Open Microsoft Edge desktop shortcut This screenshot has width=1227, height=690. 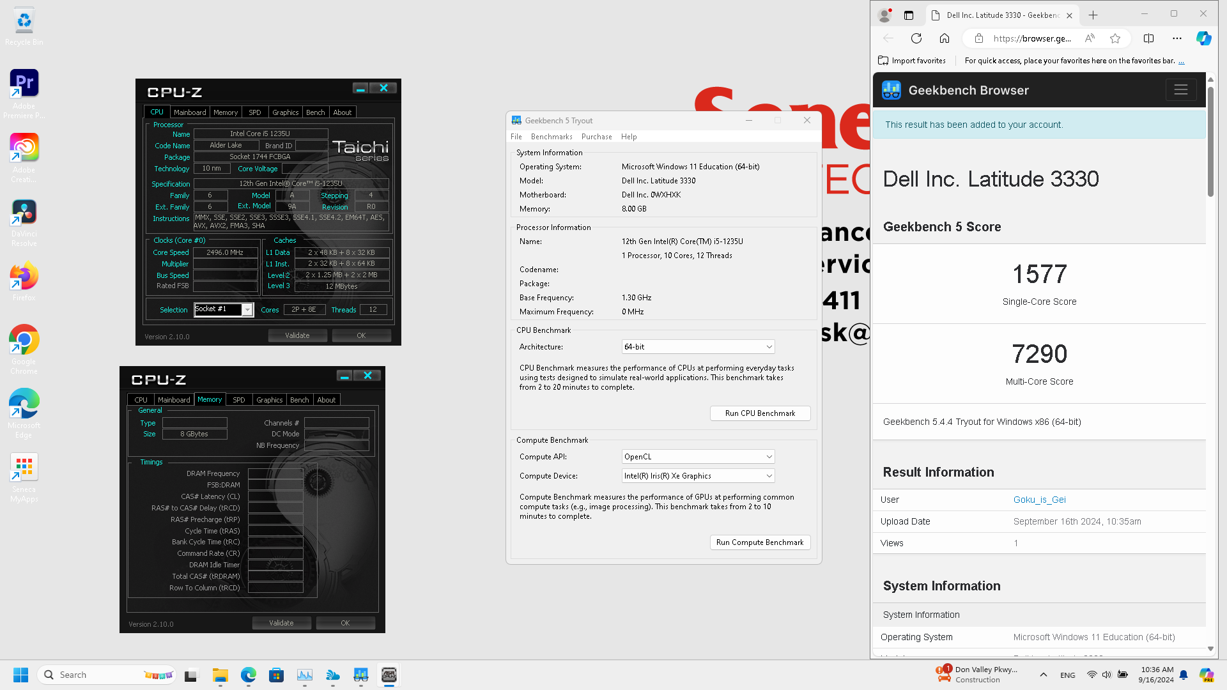coord(24,413)
